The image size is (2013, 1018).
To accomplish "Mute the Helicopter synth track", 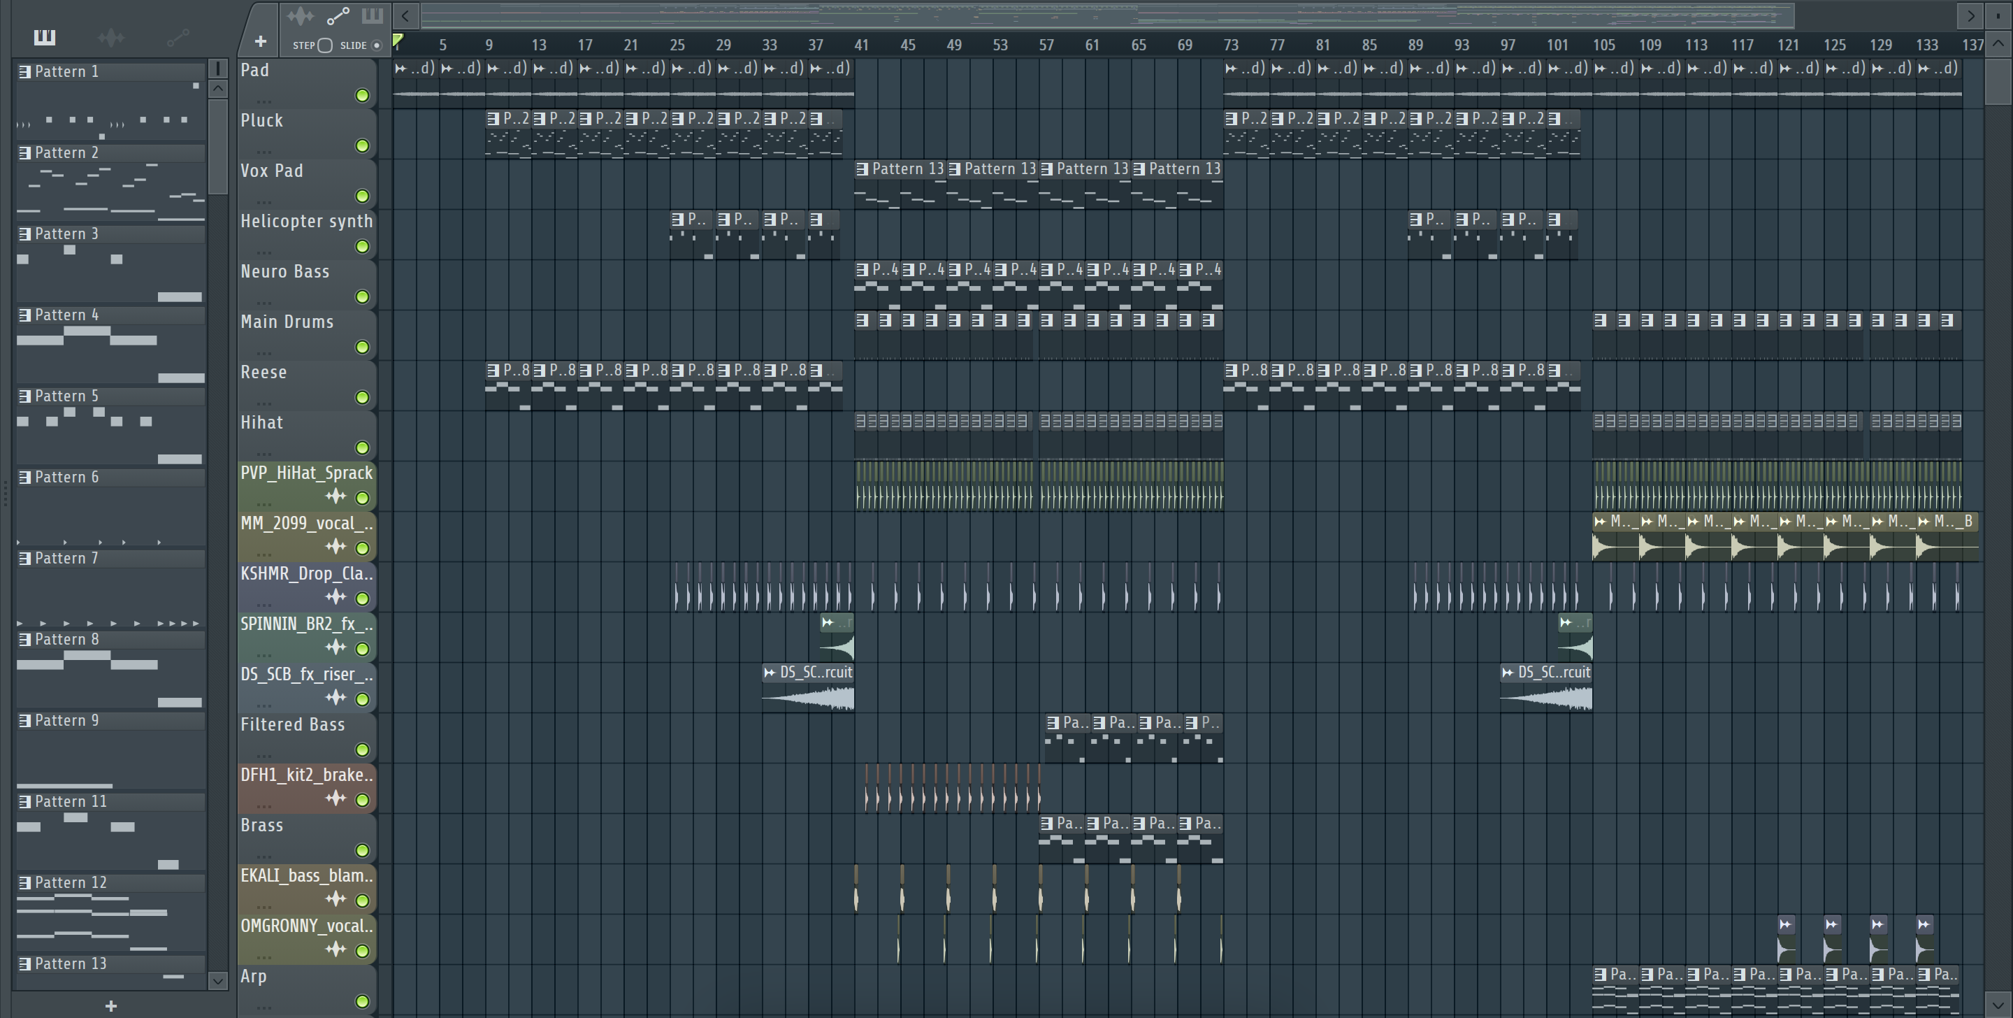I will coord(362,247).
